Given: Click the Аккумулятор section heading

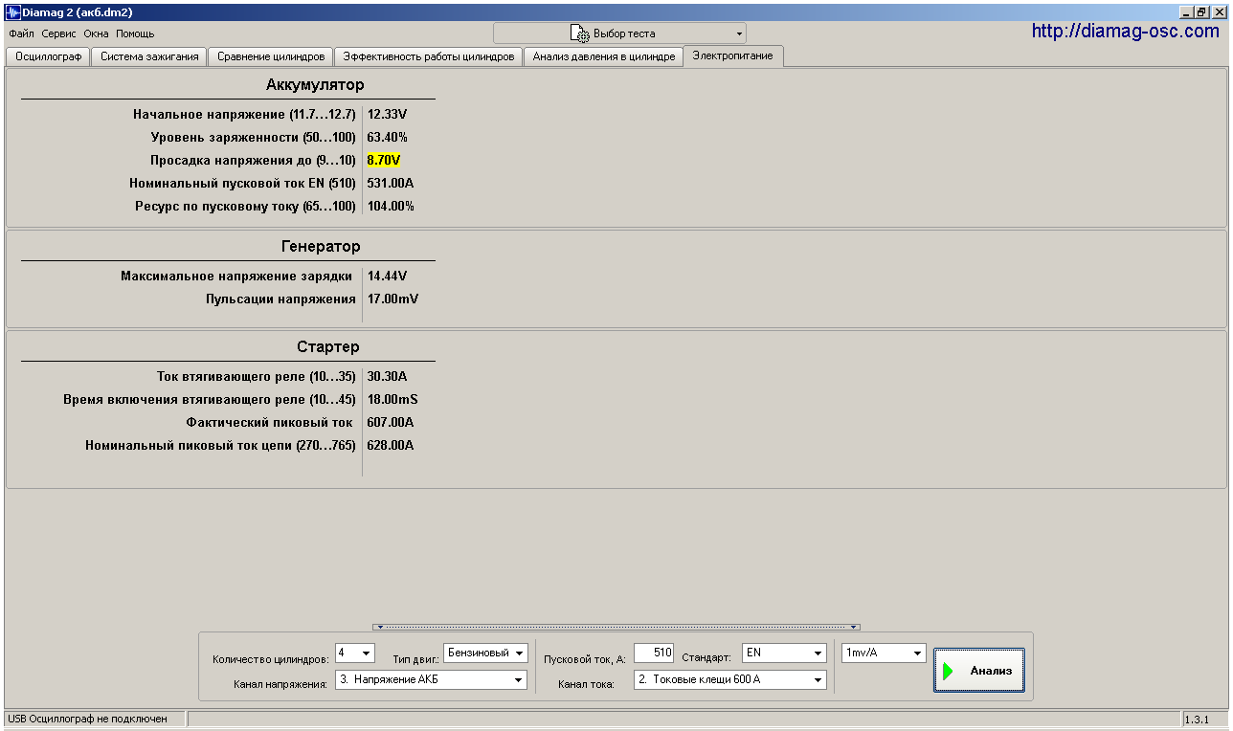Looking at the screenshot, I should tap(315, 85).
